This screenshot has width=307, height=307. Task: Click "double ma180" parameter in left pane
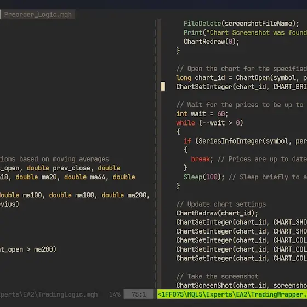(x=72, y=195)
